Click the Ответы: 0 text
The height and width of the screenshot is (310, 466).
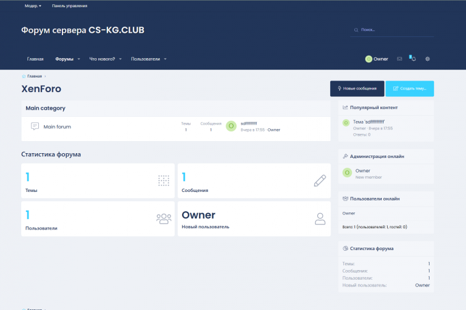coord(362,134)
